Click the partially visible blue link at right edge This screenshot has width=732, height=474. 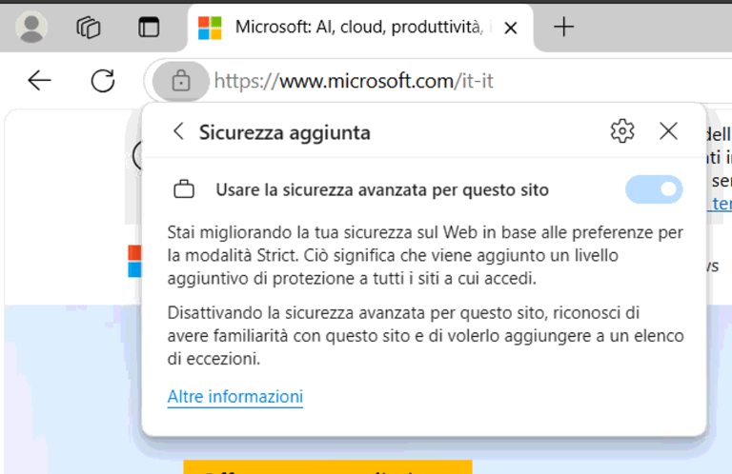point(722,204)
